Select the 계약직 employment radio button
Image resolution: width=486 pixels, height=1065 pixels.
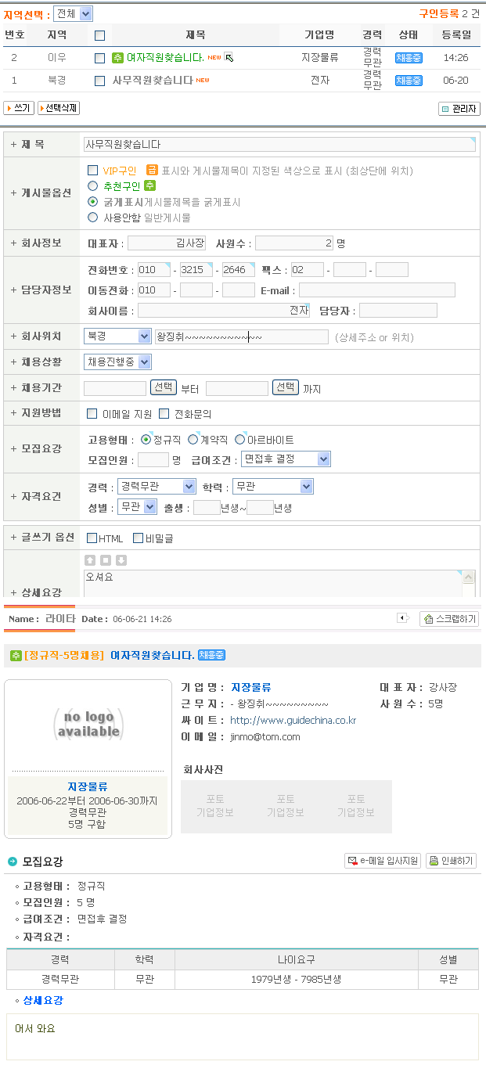[x=193, y=440]
